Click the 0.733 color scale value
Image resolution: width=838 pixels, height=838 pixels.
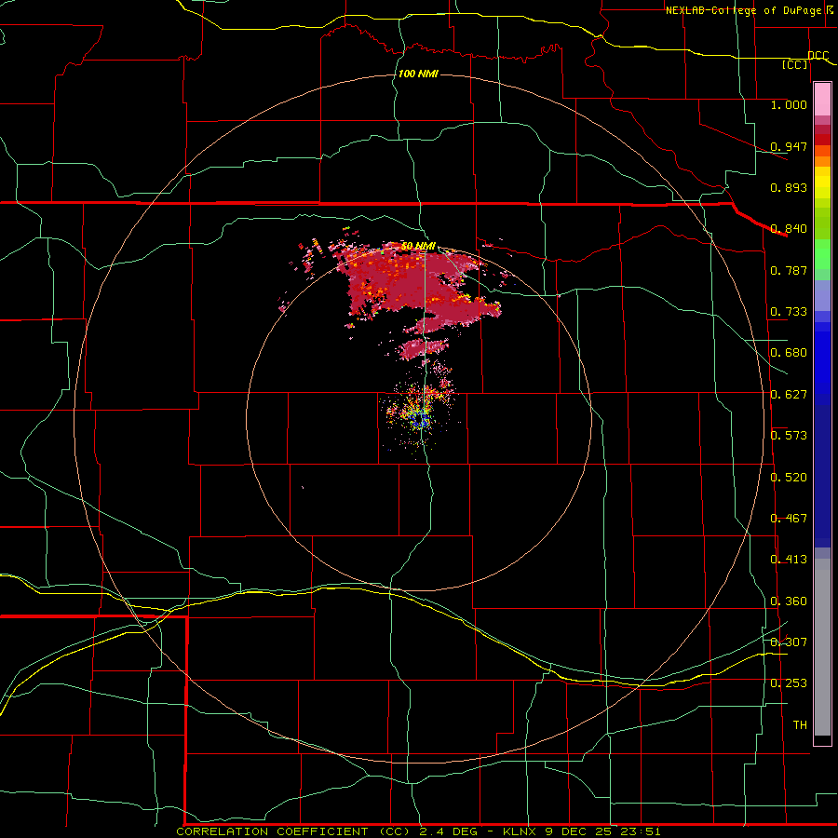click(789, 312)
